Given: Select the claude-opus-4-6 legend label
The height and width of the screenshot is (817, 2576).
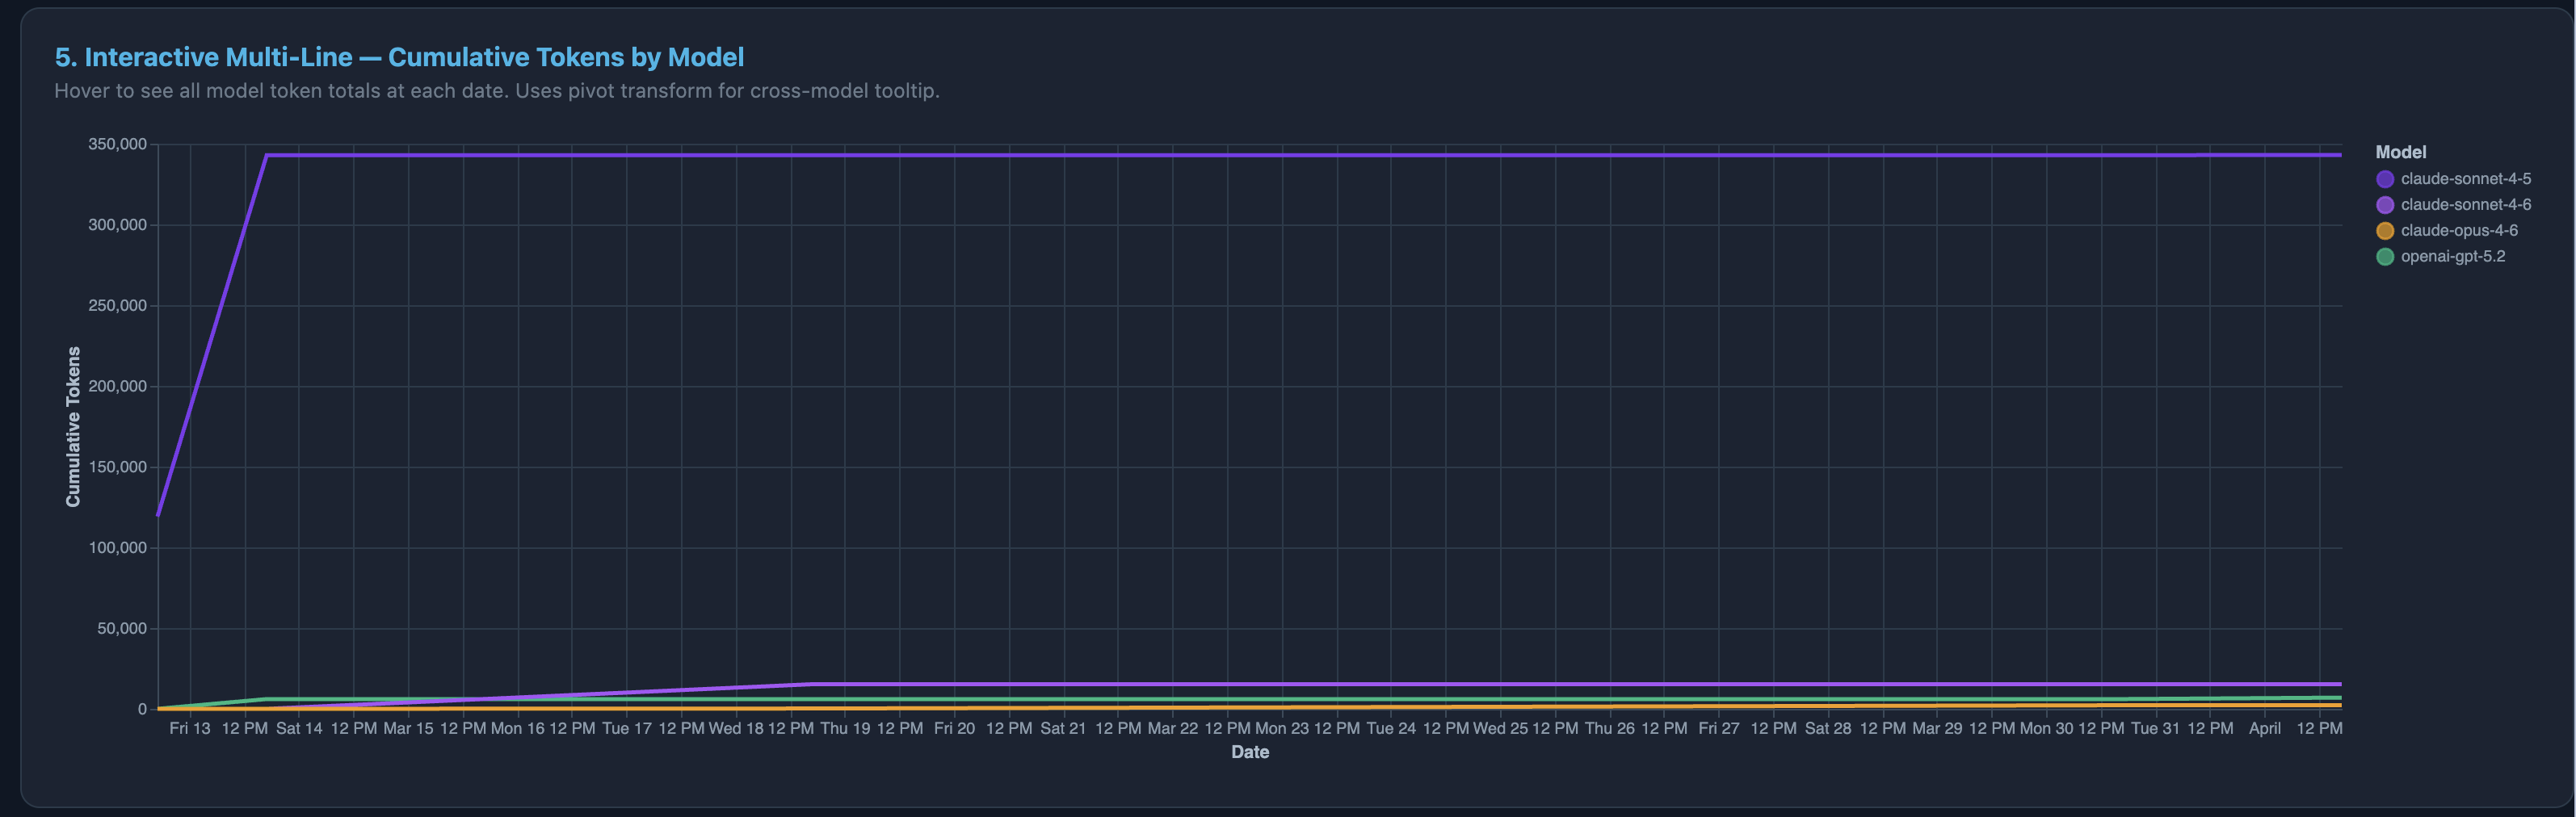Looking at the screenshot, I should click(x=2459, y=231).
